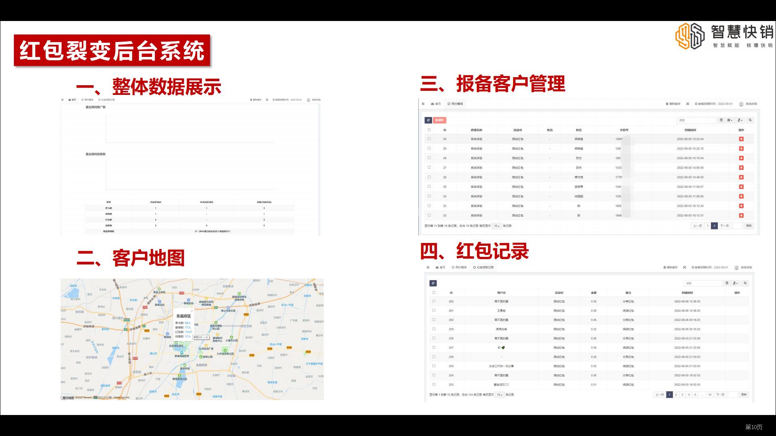Click refresh icon in 报备客户管理 table toolbar
The width and height of the screenshot is (776, 436).
[x=428, y=120]
